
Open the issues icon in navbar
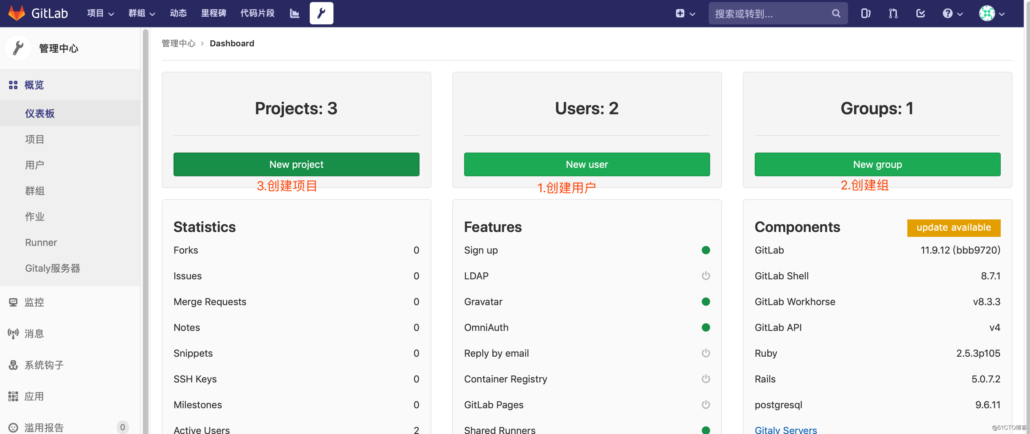[x=865, y=14]
